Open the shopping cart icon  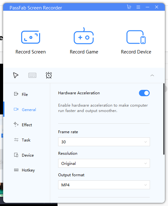coord(129,7)
